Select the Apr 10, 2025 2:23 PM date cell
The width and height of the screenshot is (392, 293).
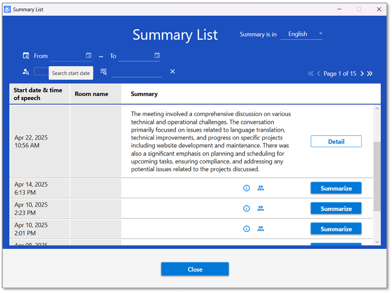click(39, 209)
